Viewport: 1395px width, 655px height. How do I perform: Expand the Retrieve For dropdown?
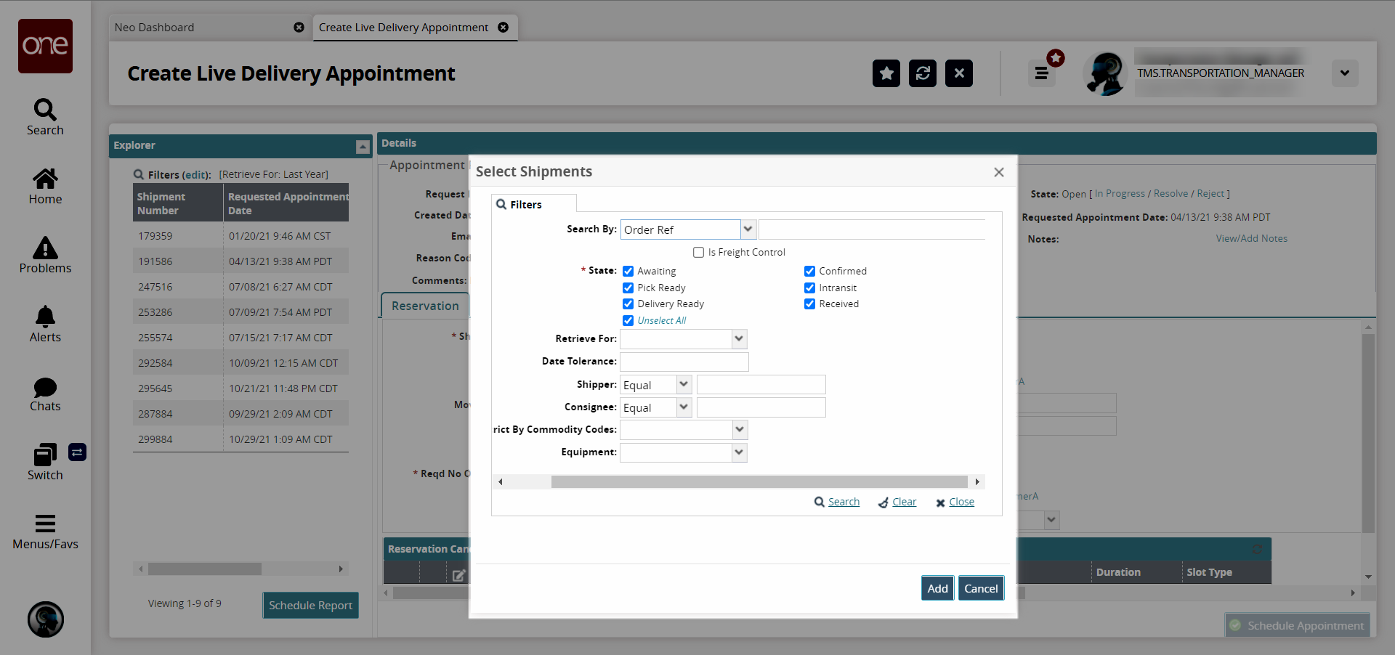[x=739, y=339]
